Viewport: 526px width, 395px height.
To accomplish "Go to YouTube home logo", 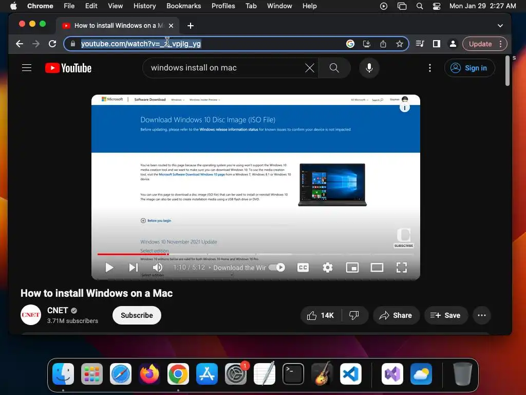I will point(68,68).
